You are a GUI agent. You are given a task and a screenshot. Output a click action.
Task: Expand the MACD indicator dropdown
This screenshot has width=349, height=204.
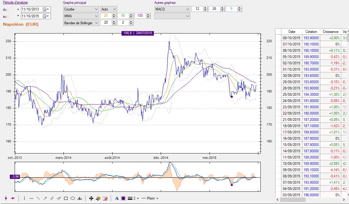click(x=172, y=9)
